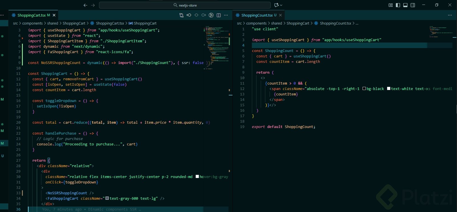Expand the dropdown arrow beside the chat icon
This screenshot has width=457, height=212.
[x=281, y=5]
